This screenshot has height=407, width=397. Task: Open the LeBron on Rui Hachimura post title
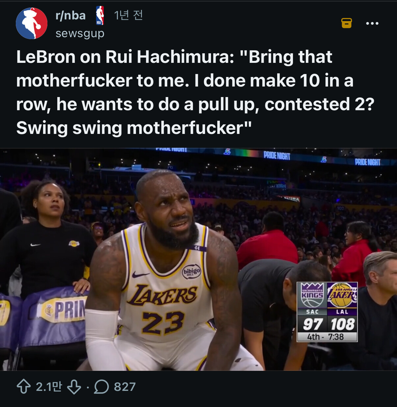pos(195,92)
